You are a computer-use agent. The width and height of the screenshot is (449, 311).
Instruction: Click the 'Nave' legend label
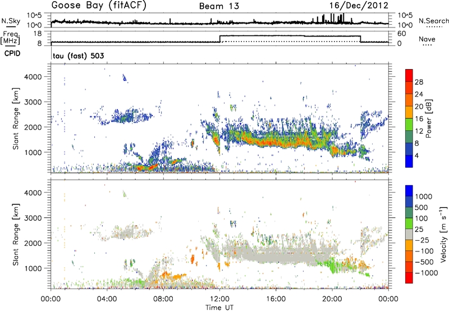point(427,39)
